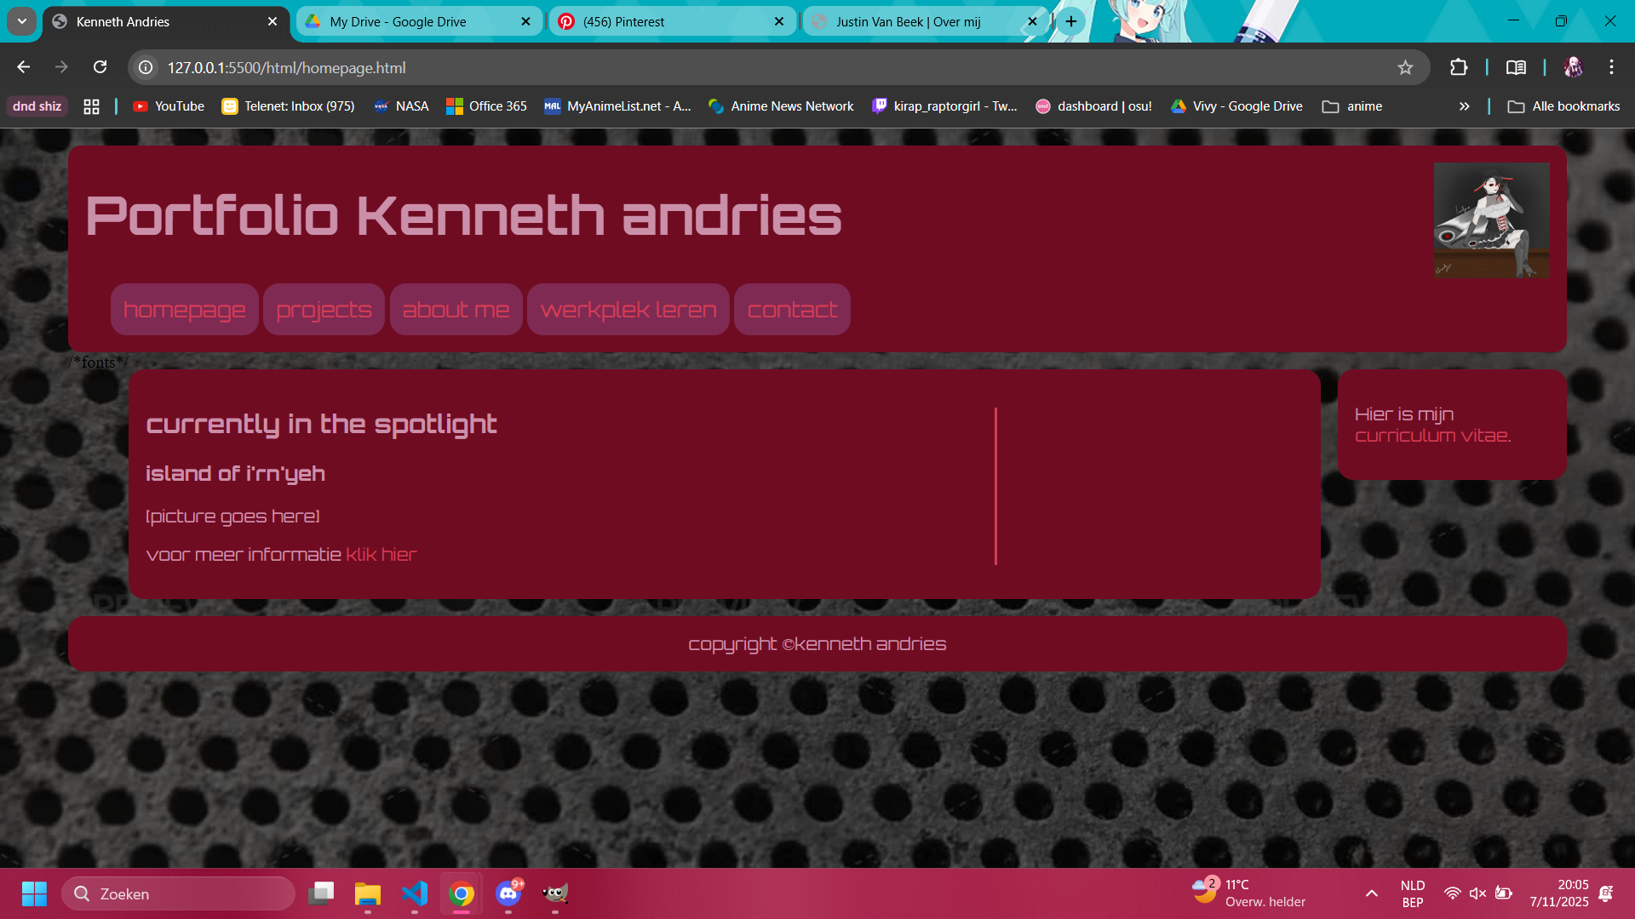The height and width of the screenshot is (919, 1635).
Task: Expand the hidden bookmarks chevron
Action: 1465,106
